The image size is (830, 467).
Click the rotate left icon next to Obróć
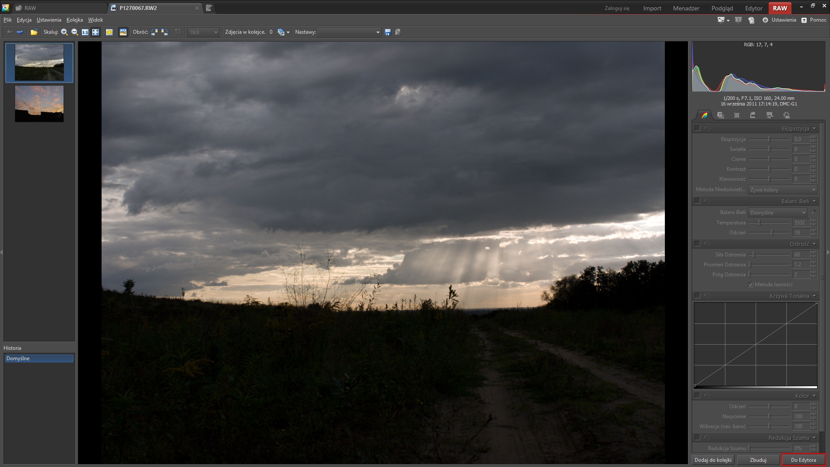click(154, 32)
